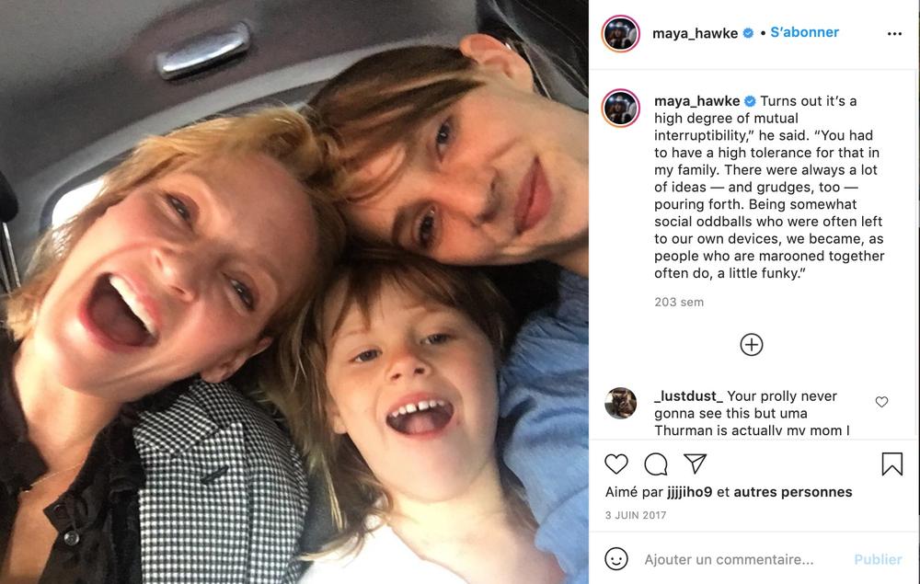Open maya_hawke username in the caption
920x584 pixels.
point(696,101)
